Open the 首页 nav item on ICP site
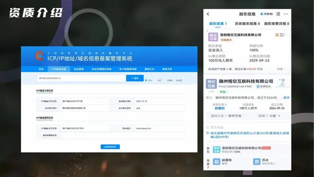Screen dimensions: 314x177 [x=41, y=69]
